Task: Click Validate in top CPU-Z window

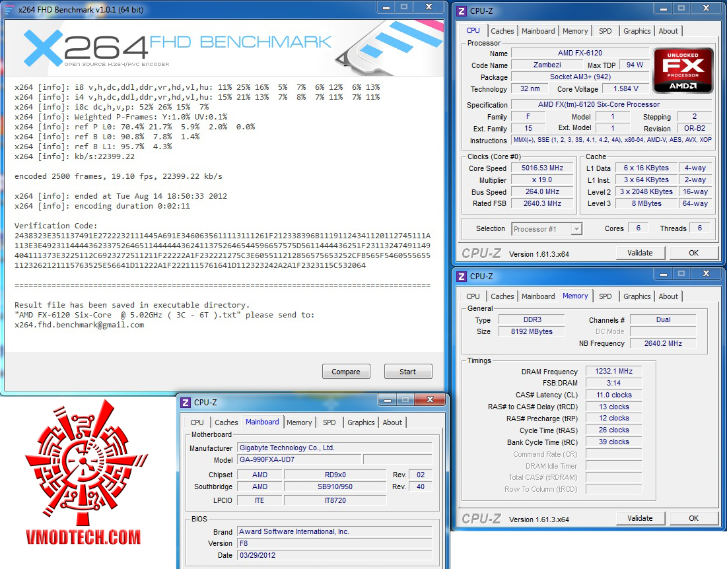Action: 640,253
